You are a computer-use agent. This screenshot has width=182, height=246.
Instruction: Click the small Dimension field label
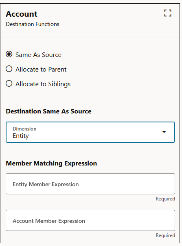[24, 129]
